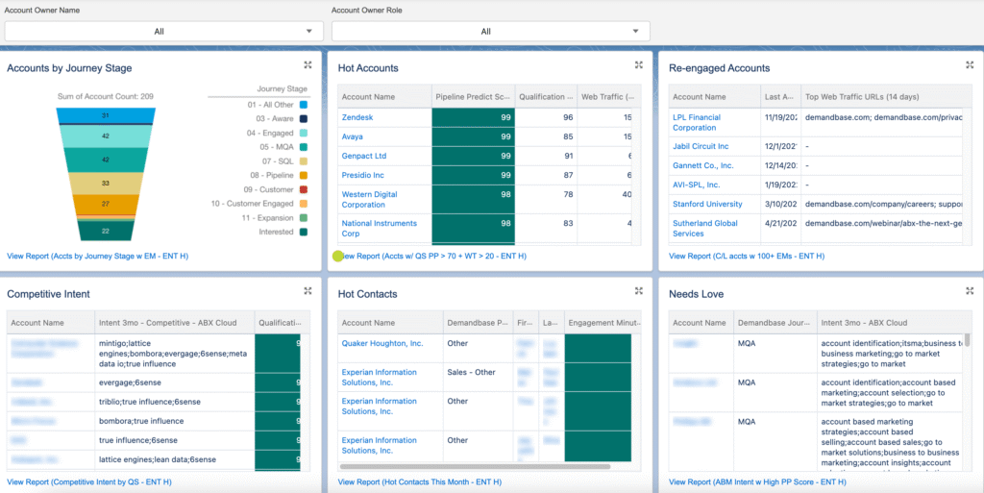The height and width of the screenshot is (493, 984).
Task: Sort by Pipeline Predict Score column header
Action: [x=472, y=97]
